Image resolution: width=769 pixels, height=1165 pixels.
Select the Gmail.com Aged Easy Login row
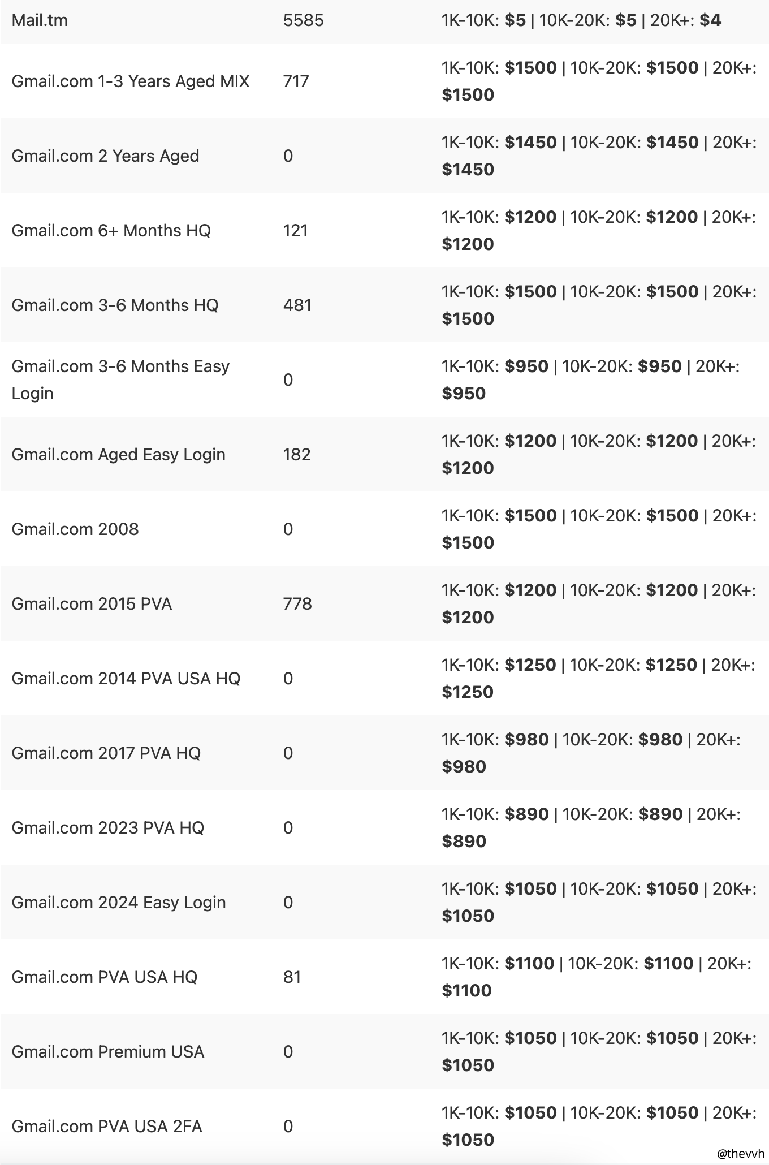click(x=118, y=455)
